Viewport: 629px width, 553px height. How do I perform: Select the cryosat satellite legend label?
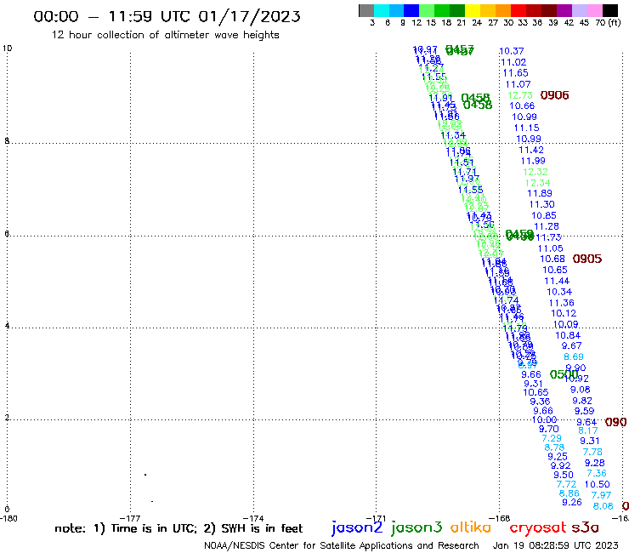point(538,528)
